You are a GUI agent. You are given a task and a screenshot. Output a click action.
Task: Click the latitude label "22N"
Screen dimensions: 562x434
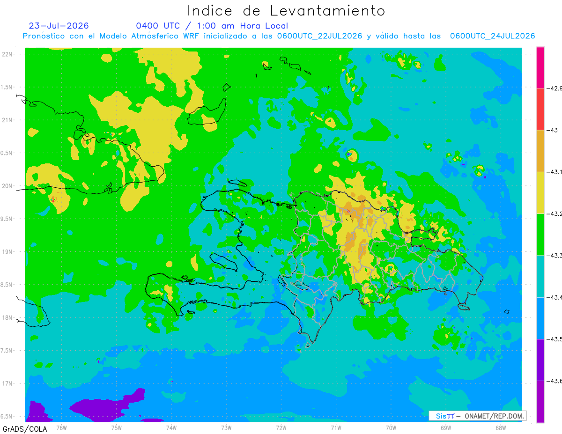tap(8, 54)
